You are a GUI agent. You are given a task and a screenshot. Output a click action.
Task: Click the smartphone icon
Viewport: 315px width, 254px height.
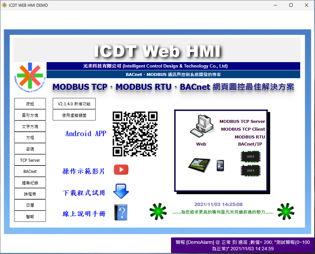[220, 166]
